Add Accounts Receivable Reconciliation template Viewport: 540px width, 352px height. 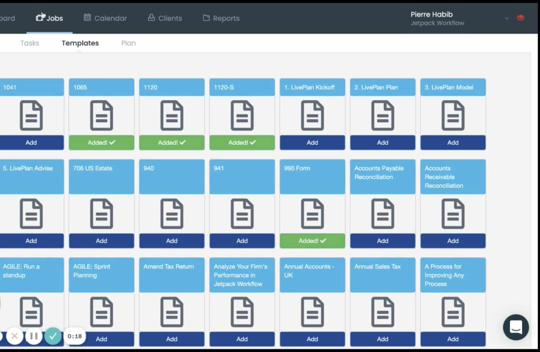453,241
